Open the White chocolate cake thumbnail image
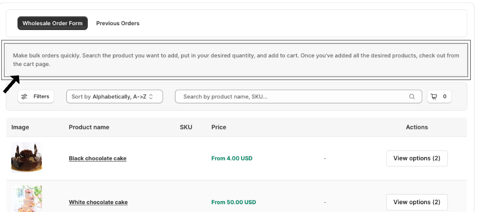Image resolution: width=478 pixels, height=212 pixels. click(x=27, y=199)
